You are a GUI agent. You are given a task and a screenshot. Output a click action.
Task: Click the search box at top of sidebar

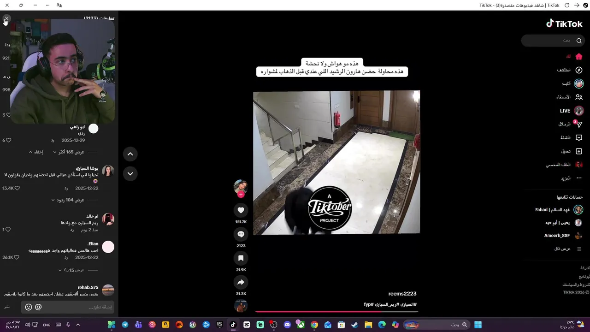click(x=553, y=41)
